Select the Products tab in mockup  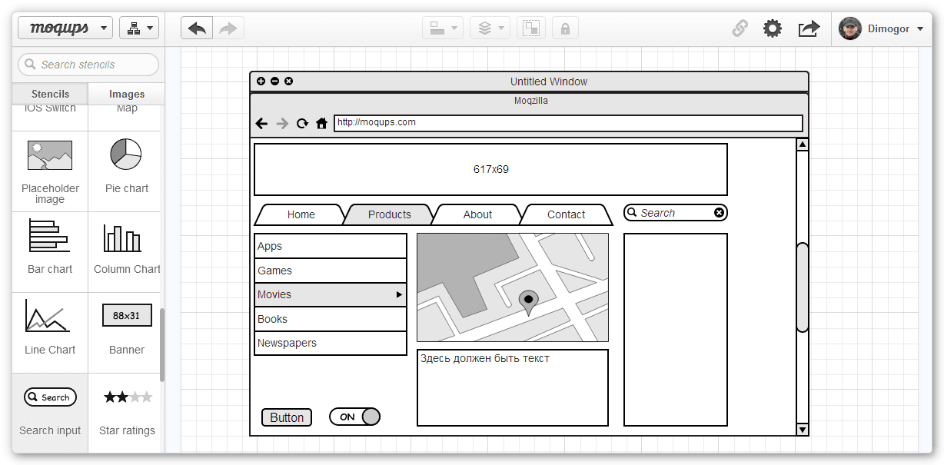coord(389,214)
